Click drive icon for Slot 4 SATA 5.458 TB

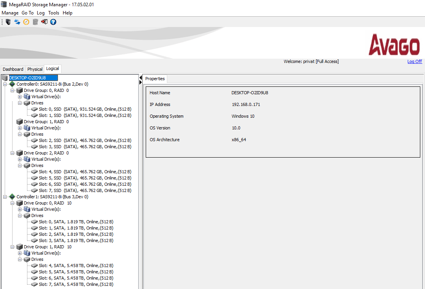34,266
